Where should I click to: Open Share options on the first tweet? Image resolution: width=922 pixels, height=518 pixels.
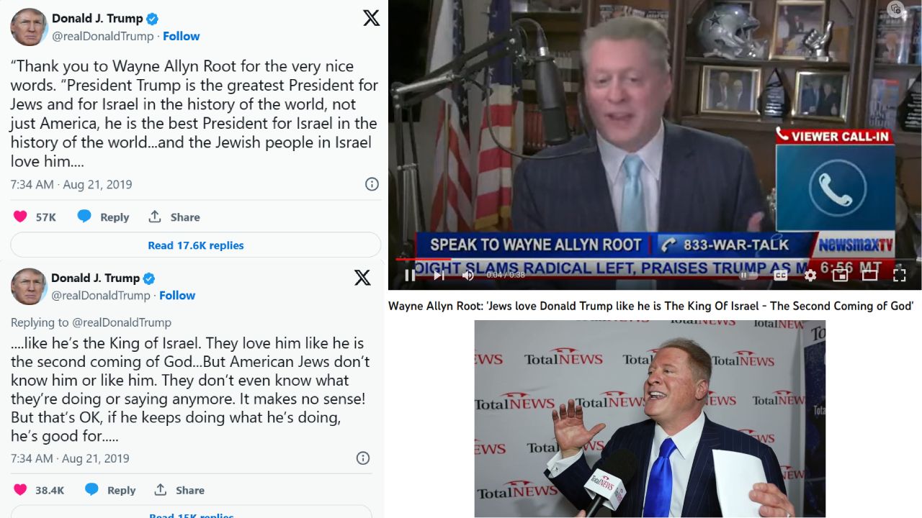coord(174,217)
